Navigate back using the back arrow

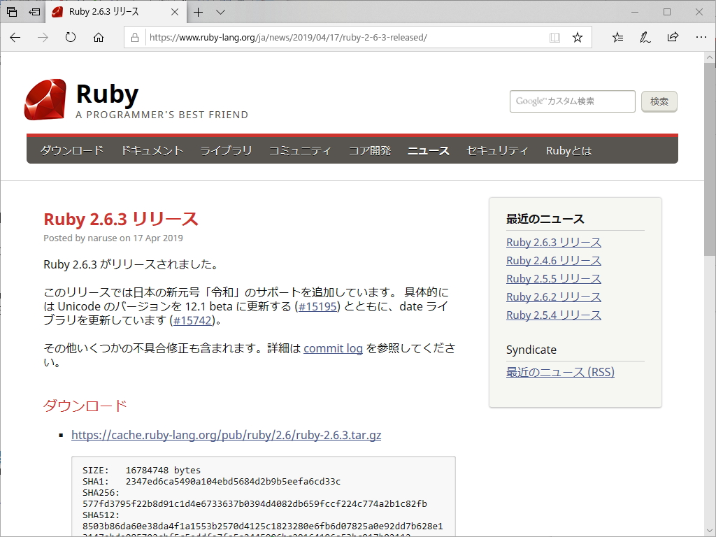[15, 38]
